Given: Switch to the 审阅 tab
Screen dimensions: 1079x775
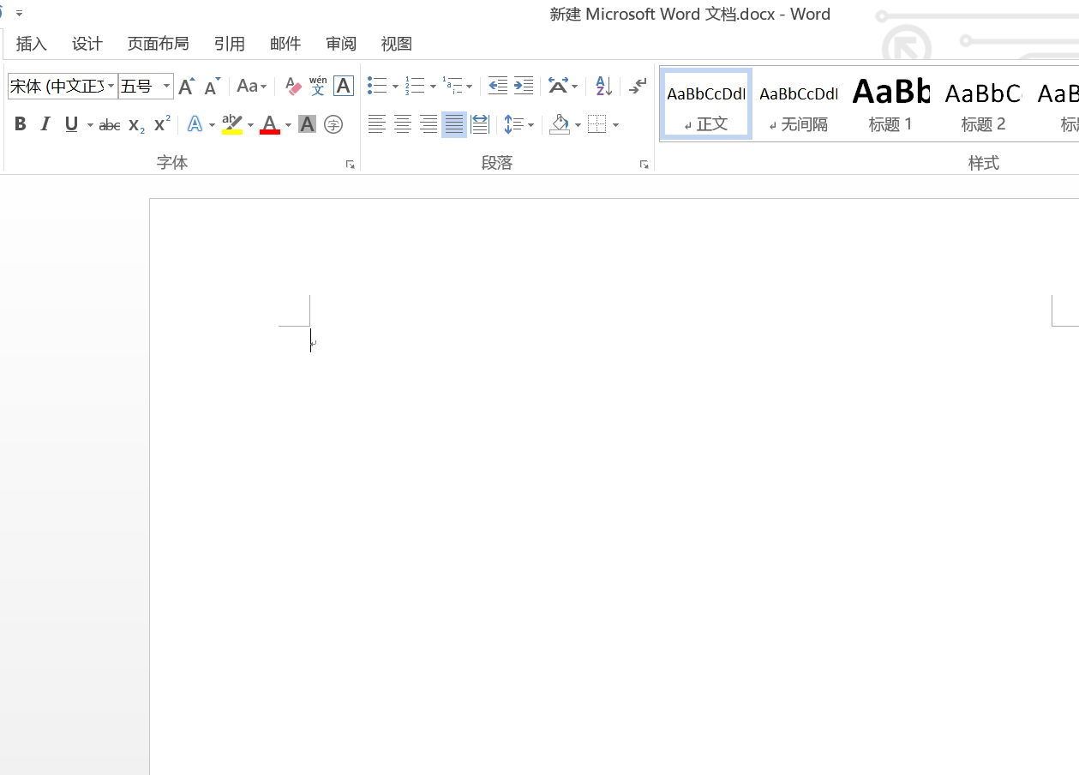Looking at the screenshot, I should coord(341,44).
